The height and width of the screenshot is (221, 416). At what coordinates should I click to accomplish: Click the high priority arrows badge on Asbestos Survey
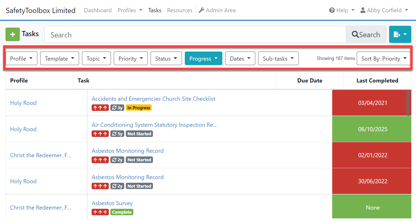pyautogui.click(x=100, y=212)
